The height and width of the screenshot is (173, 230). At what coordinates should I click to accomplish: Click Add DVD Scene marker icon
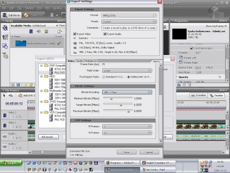pos(20,95)
